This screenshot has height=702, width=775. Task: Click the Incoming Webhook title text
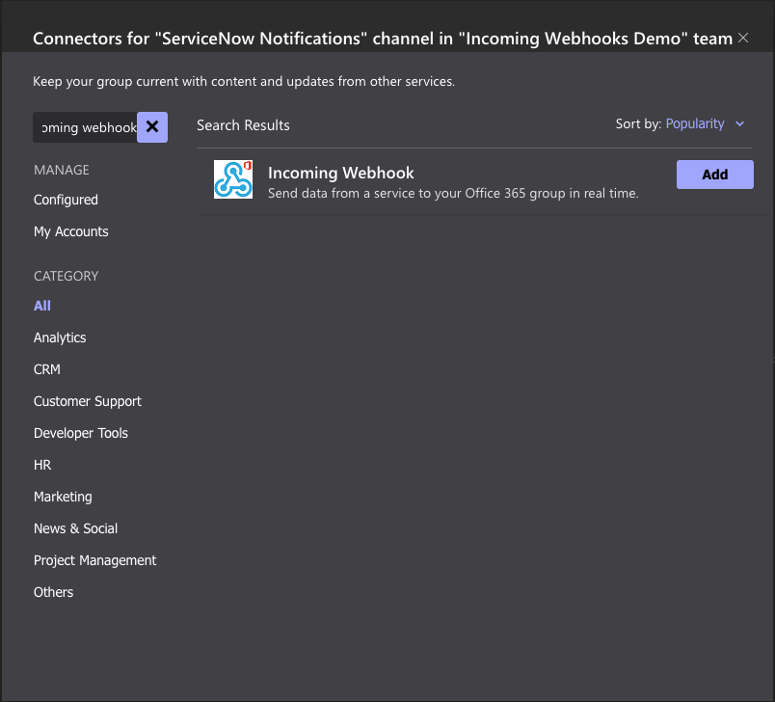coord(340,173)
